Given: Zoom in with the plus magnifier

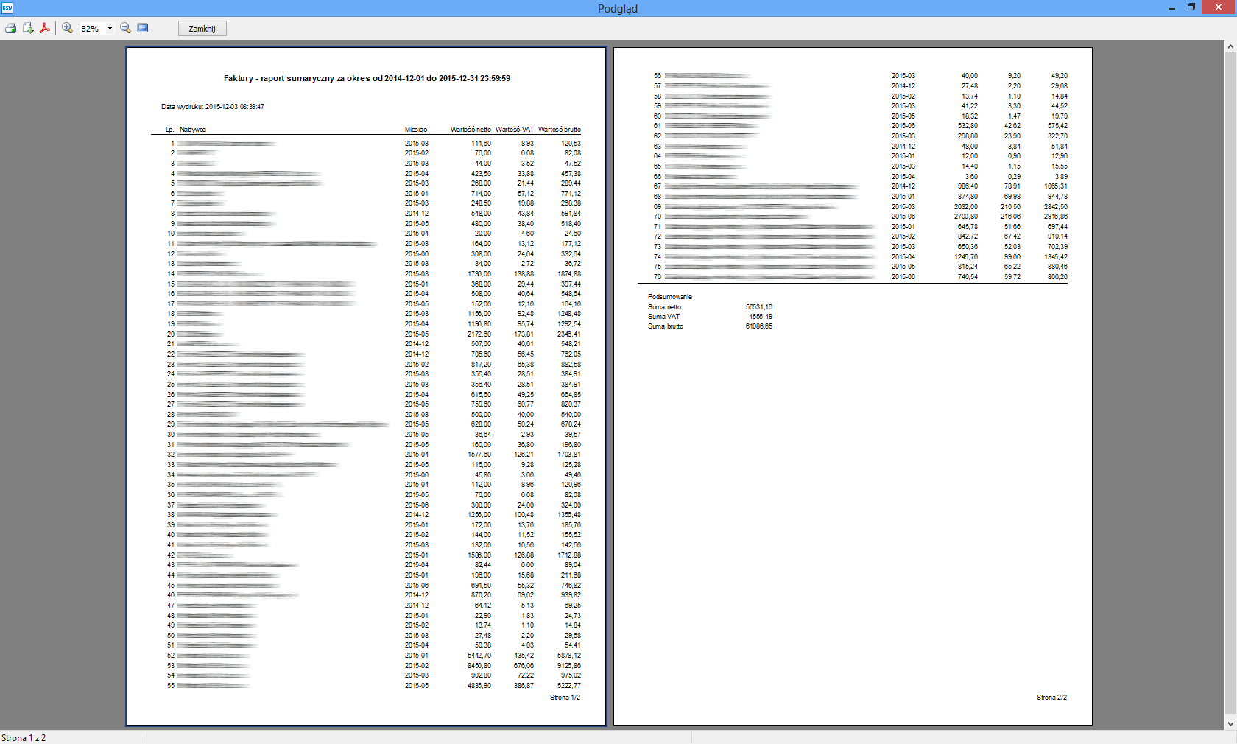Looking at the screenshot, I should (x=67, y=28).
